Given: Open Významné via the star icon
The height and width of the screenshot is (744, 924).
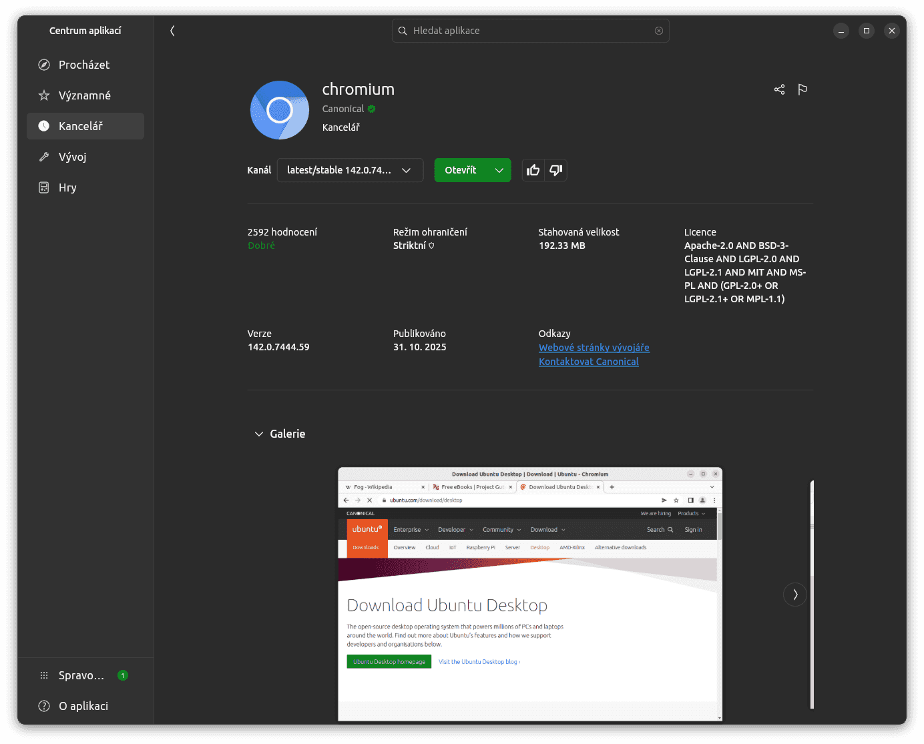Looking at the screenshot, I should point(44,95).
